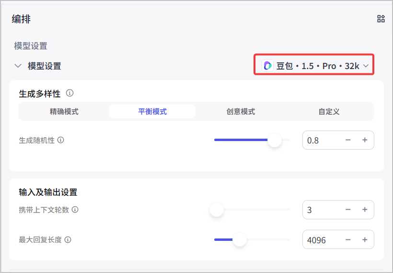Click the info icon beside 最大回复长度
Viewport: 393px width, 273px height.
[x=68, y=239]
